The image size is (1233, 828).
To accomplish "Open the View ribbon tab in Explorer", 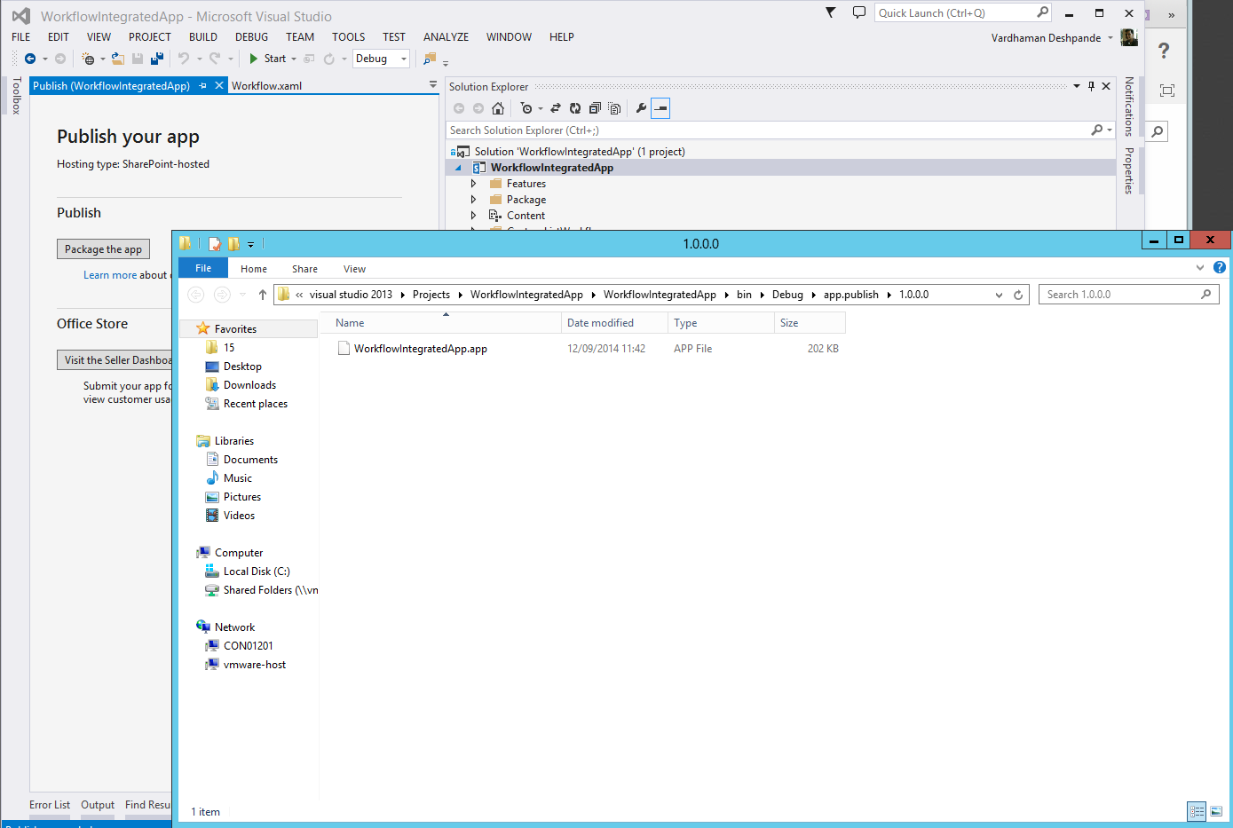I will click(x=354, y=269).
